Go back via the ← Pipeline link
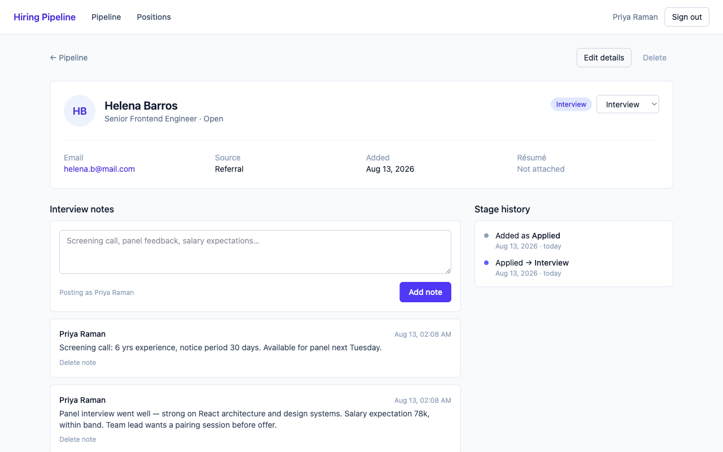This screenshot has height=452, width=723. pos(68,58)
